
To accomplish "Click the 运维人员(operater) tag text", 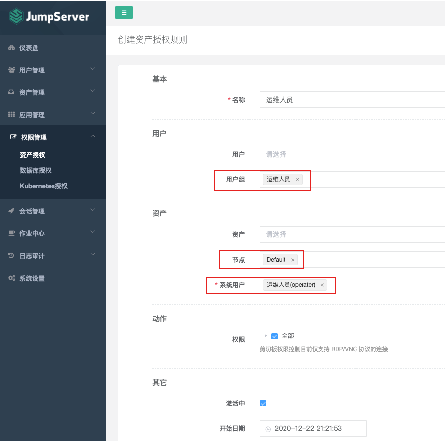I will 291,285.
